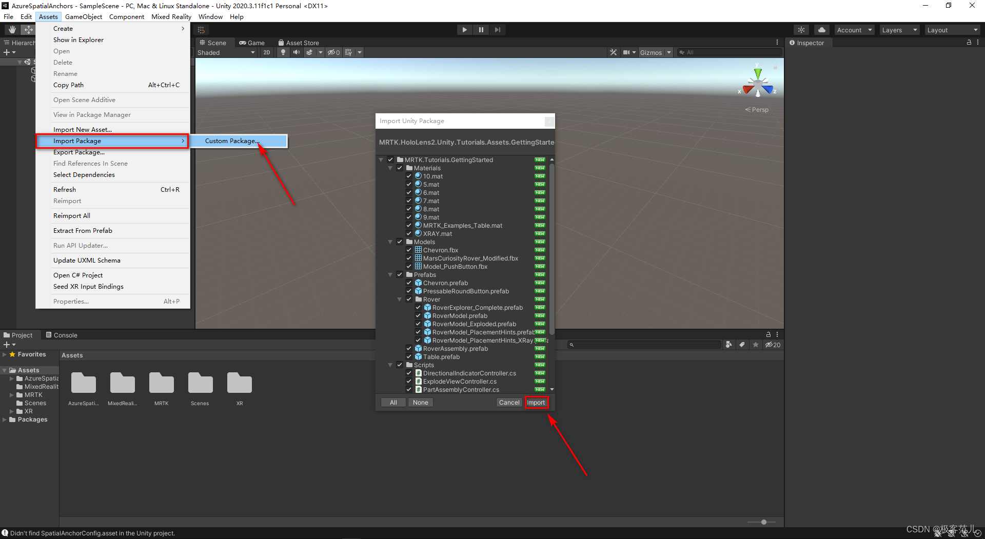Click the asset icon size slider handle
The height and width of the screenshot is (539, 985).
[x=763, y=522]
